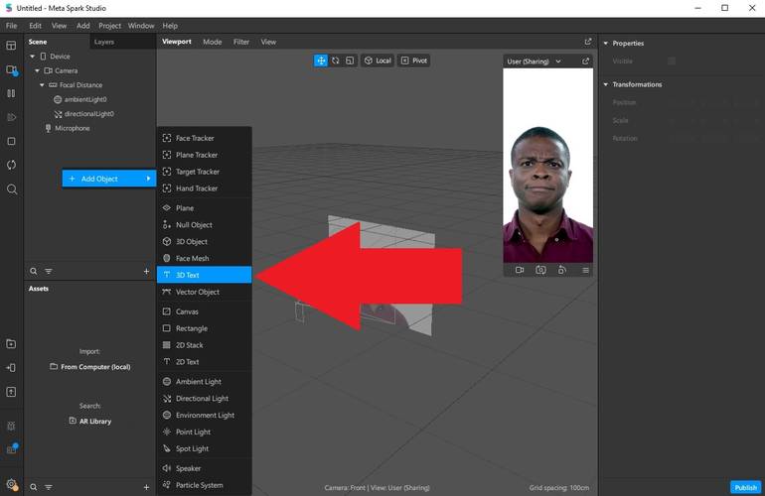765x496 pixels.
Task: Choose Face Tracker from the object list
Action: coord(205,138)
